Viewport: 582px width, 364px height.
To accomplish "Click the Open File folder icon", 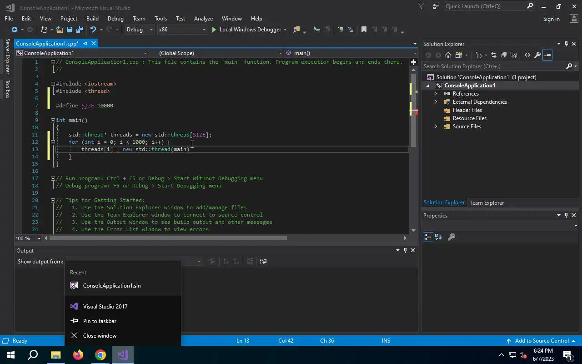I will coord(59,30).
